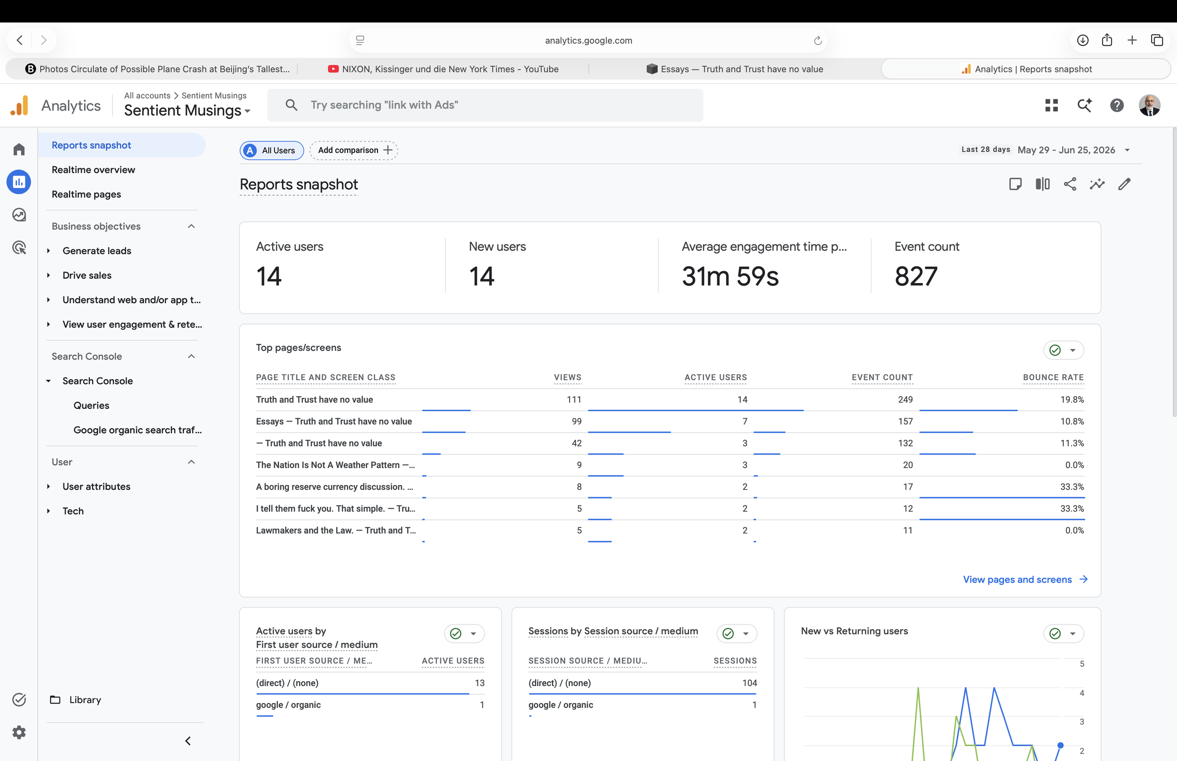Click the Add comparison button
Image resolution: width=1177 pixels, height=761 pixels.
click(354, 150)
